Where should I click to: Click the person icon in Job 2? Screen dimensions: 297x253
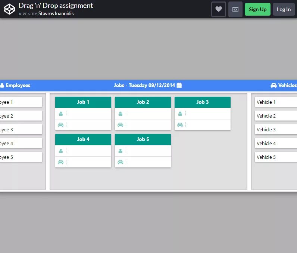point(120,113)
